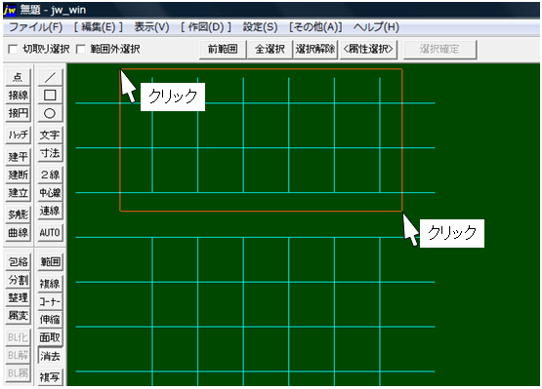This screenshot has width=542, height=389.
Task: Select the 伸縮 (extend/trim) tool
Action: [50, 320]
